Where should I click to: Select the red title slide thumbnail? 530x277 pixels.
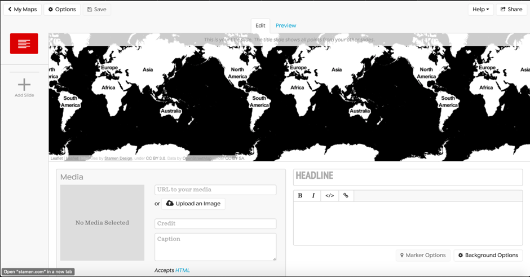[x=24, y=44]
